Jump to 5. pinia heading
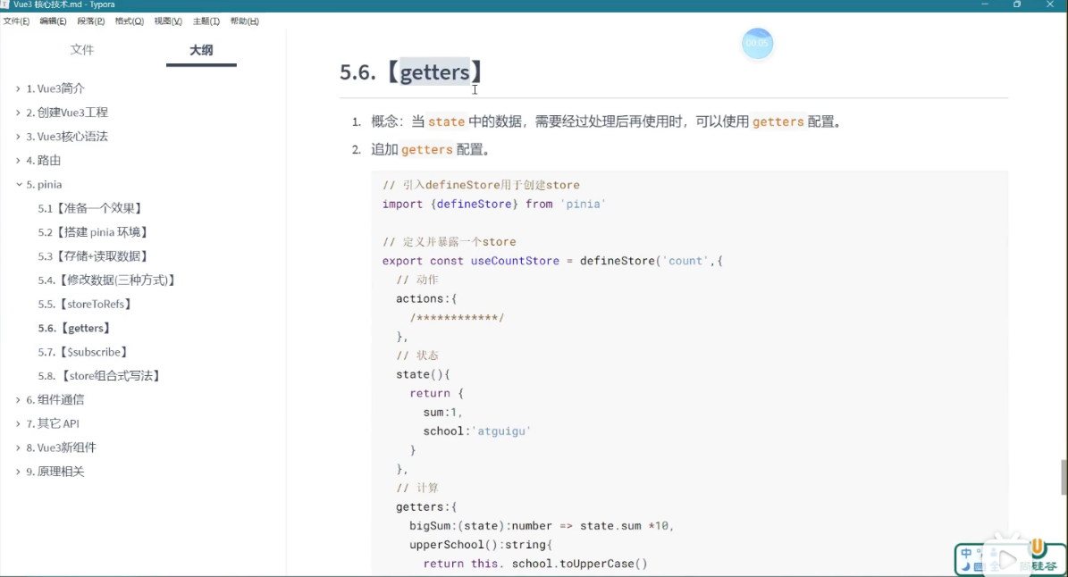The image size is (1068, 577). tap(44, 184)
